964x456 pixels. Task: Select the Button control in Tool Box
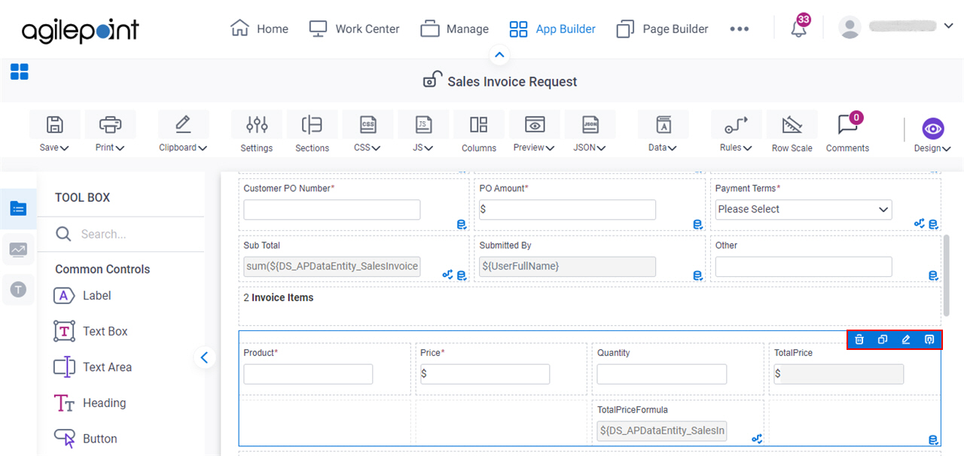pyautogui.click(x=85, y=439)
